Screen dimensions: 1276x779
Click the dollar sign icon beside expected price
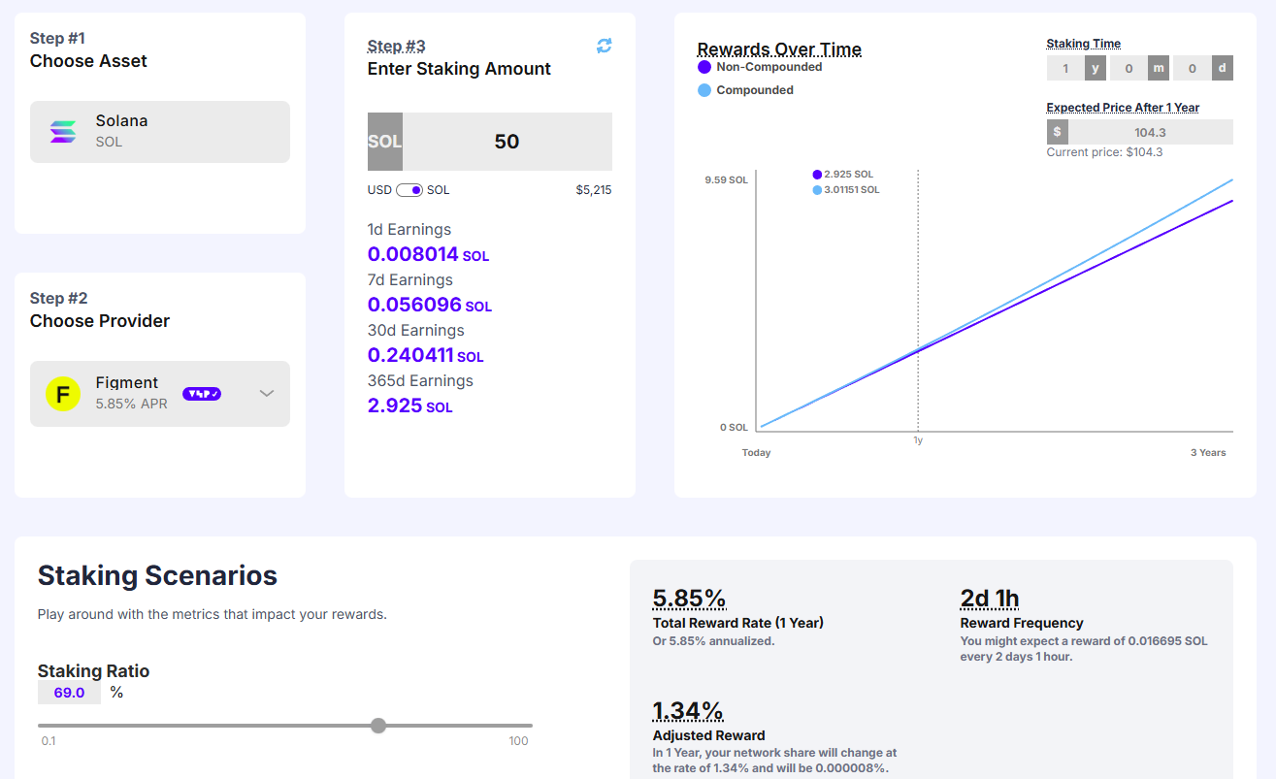(1057, 132)
